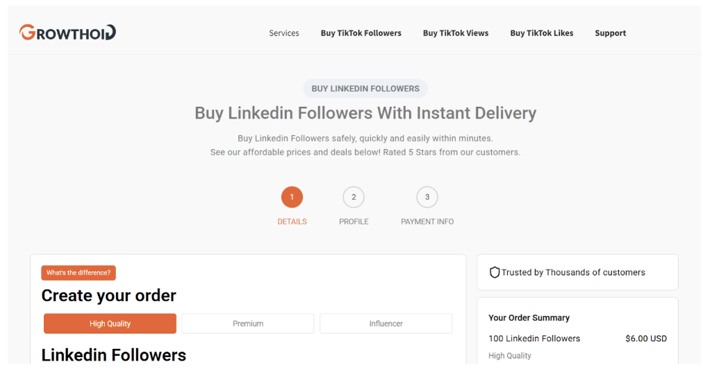This screenshot has width=703, height=387.
Task: Switch to the Premium tier
Action: pos(248,324)
